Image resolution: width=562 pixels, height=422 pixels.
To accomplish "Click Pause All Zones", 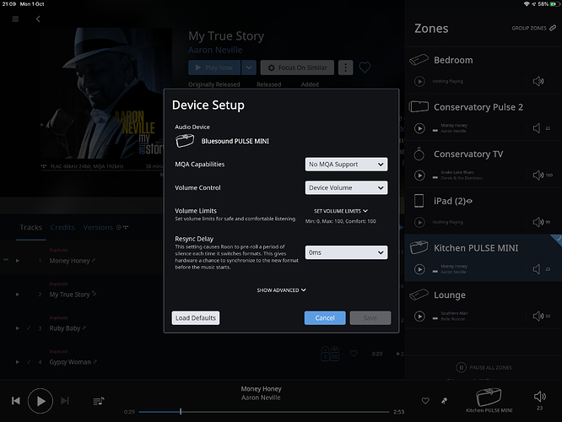I will pyautogui.click(x=484, y=367).
